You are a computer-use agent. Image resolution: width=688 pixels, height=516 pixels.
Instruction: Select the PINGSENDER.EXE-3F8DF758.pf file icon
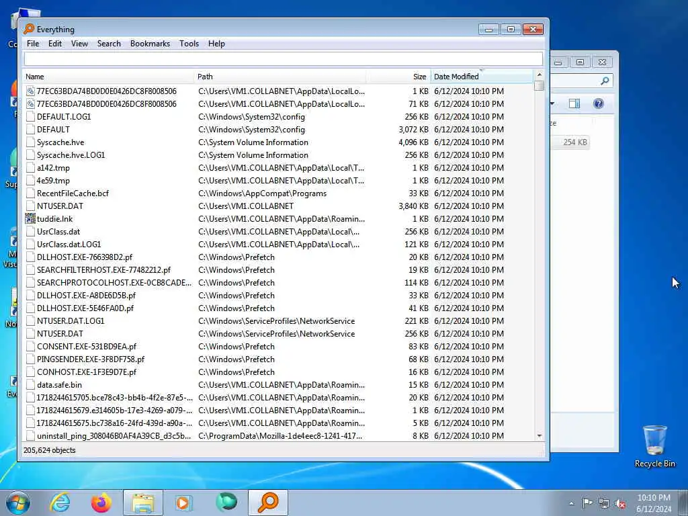30,359
